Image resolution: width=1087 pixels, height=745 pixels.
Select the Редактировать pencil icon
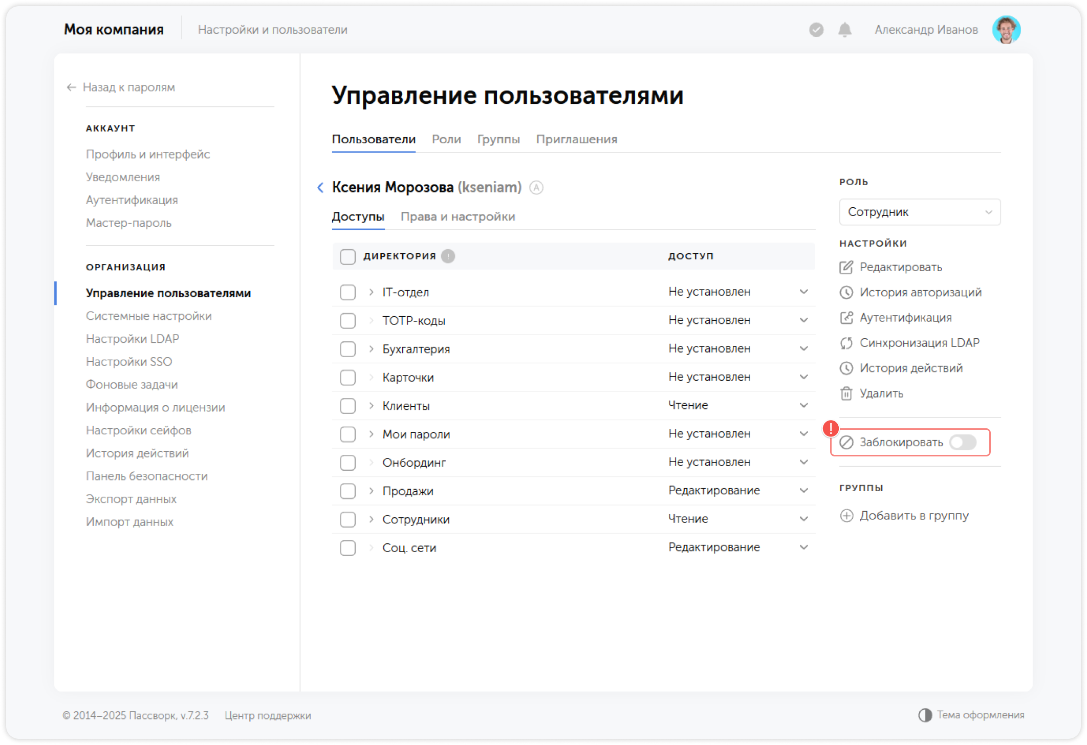(846, 267)
